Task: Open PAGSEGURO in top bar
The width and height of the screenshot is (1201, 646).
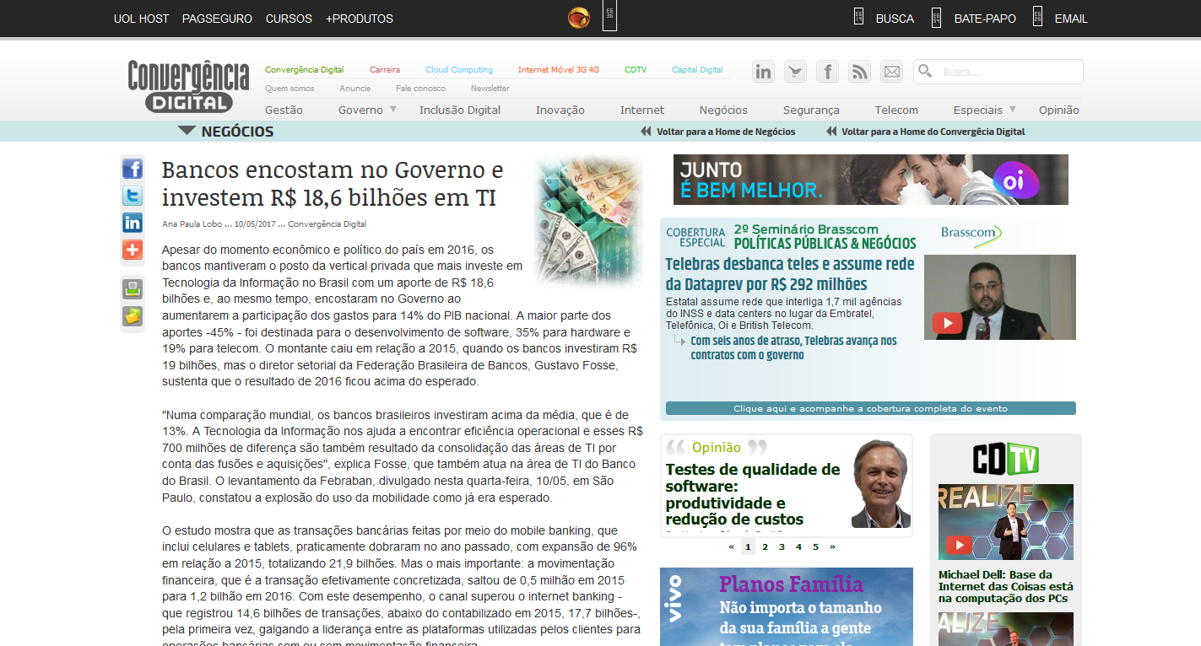Action: (x=217, y=19)
